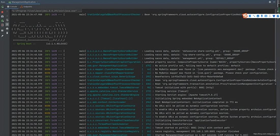
Task: Take a thread dump with camera icon
Action: coord(2,16)
